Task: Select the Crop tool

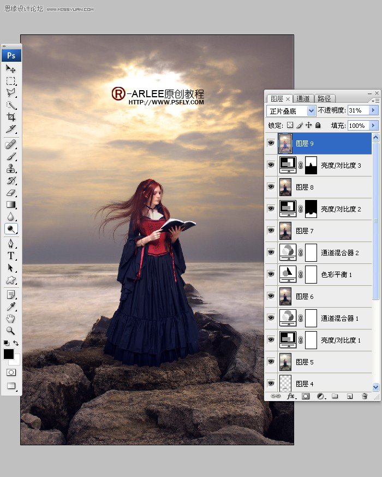Action: 10,117
